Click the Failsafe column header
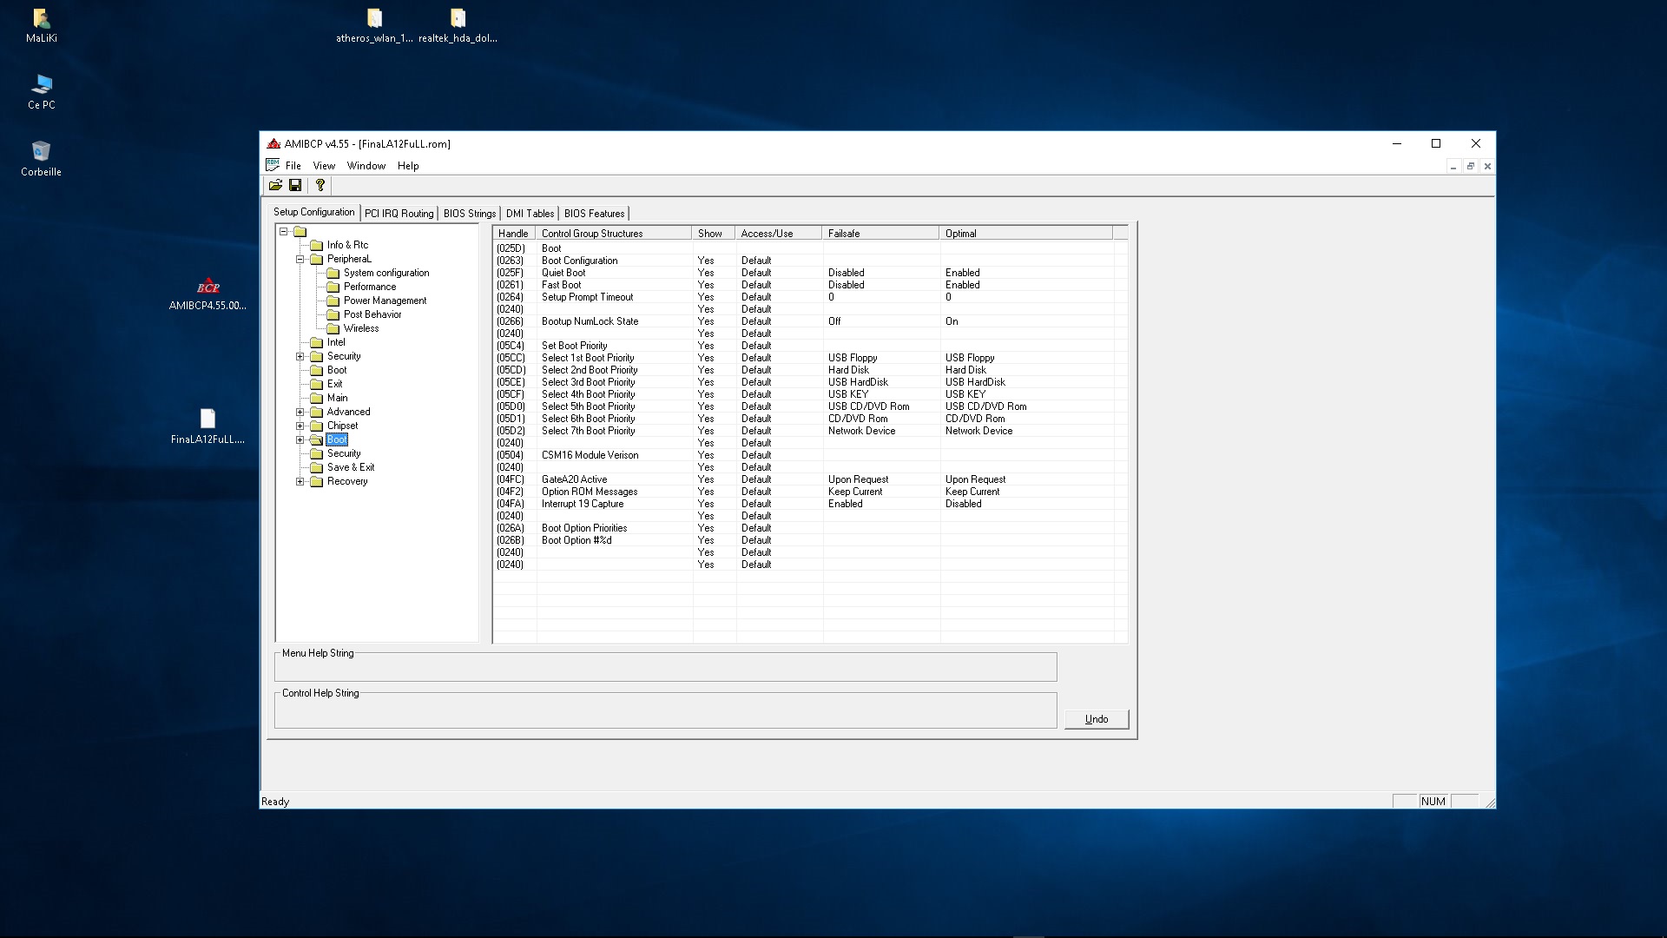 coord(880,234)
